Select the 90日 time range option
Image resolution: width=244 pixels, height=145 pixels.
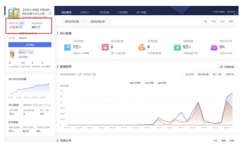click(x=230, y=21)
